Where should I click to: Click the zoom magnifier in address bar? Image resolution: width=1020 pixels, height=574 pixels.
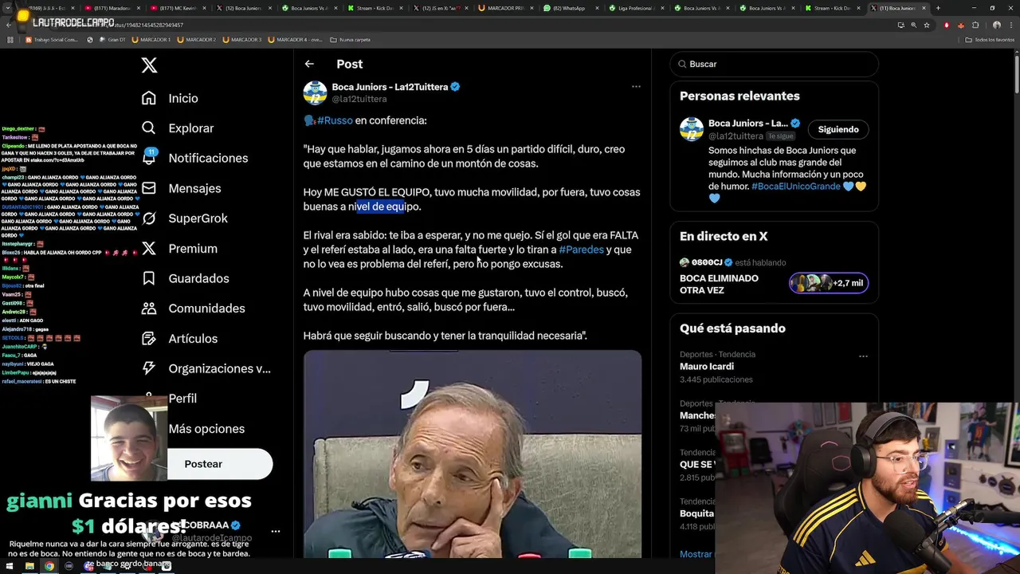click(914, 25)
